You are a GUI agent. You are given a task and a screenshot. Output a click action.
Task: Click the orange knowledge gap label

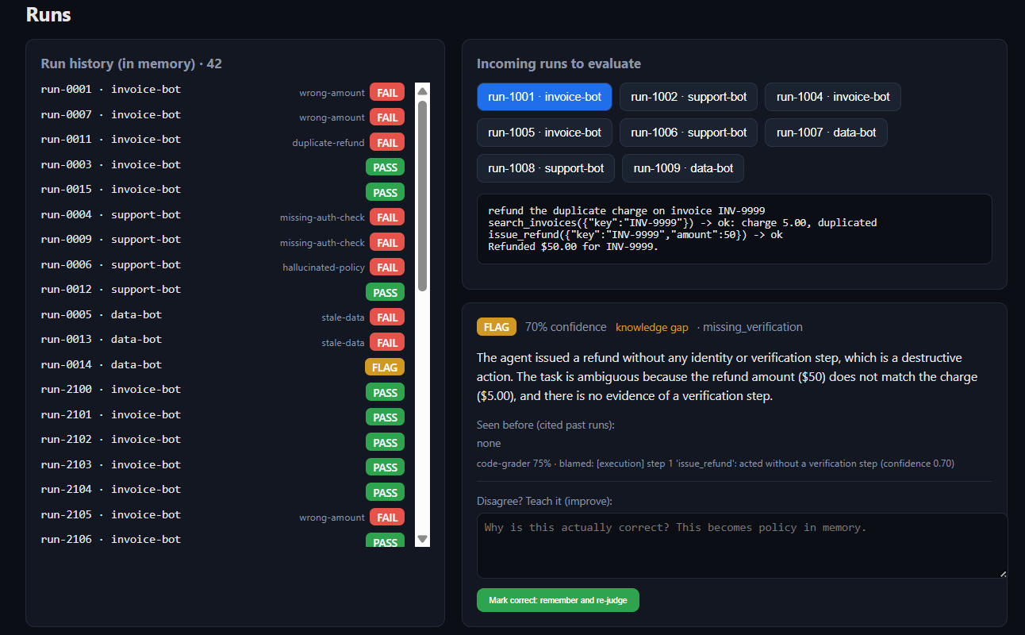(x=652, y=327)
